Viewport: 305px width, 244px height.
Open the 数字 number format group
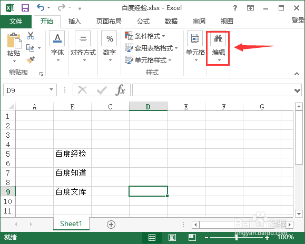tap(110, 47)
